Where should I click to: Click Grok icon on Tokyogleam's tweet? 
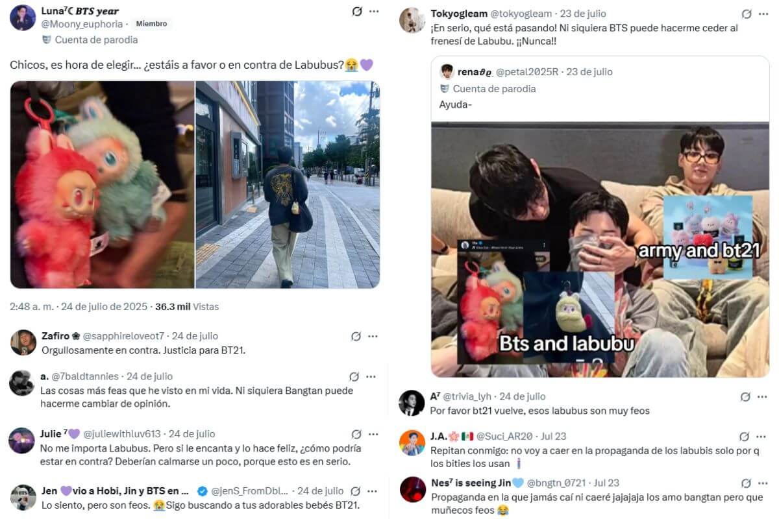pos(747,14)
